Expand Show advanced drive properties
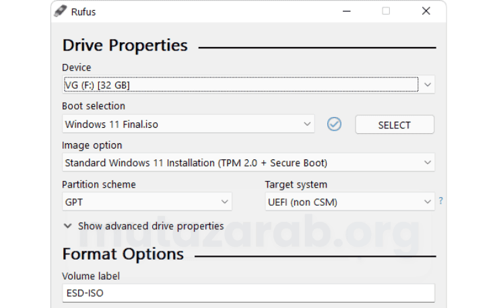 point(143,226)
